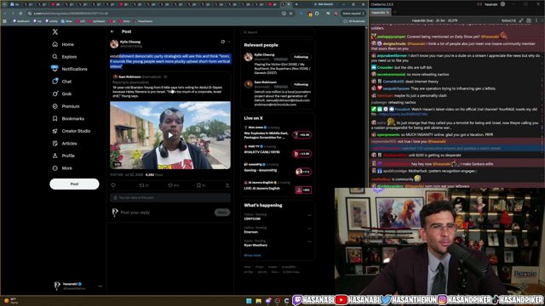Click Chatterino moderation sword icon

pyautogui.click(x=521, y=20)
